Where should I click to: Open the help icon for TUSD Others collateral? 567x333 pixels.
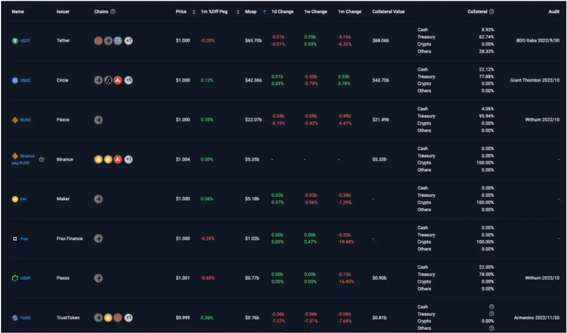pos(491,328)
